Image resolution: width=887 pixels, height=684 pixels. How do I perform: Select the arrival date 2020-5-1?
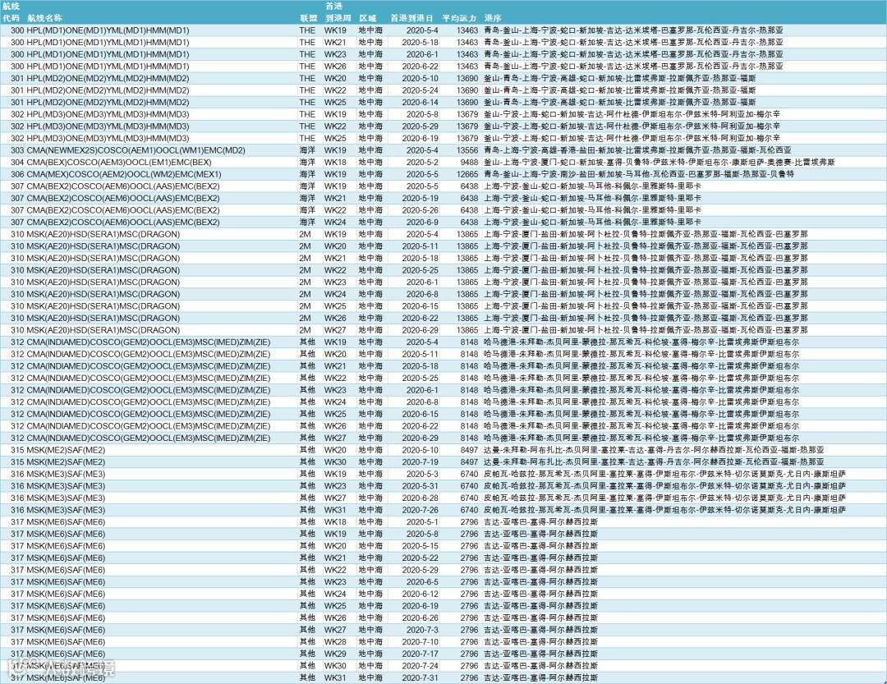pyautogui.click(x=422, y=522)
